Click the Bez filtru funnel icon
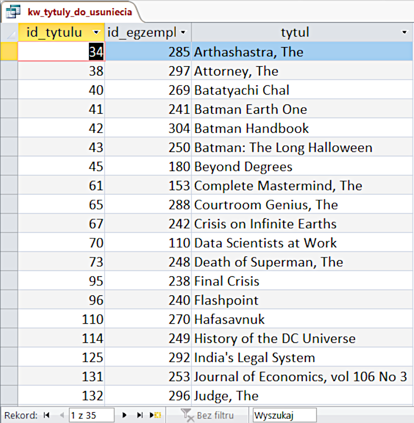The width and height of the screenshot is (414, 423). point(187,415)
